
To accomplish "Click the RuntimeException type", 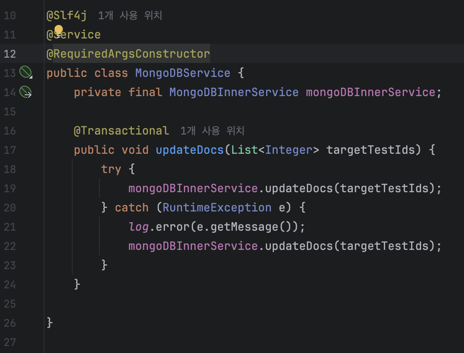I will (x=217, y=208).
